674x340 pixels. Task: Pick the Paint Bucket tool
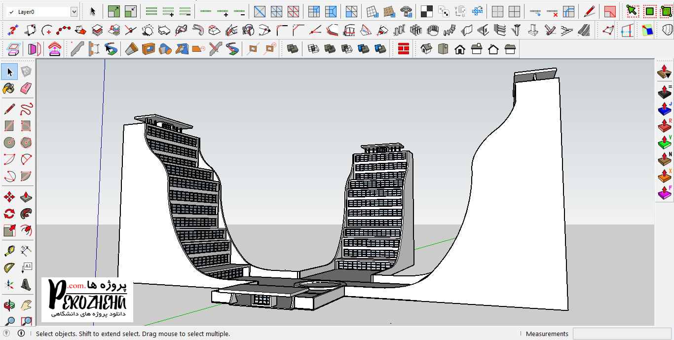coord(9,88)
